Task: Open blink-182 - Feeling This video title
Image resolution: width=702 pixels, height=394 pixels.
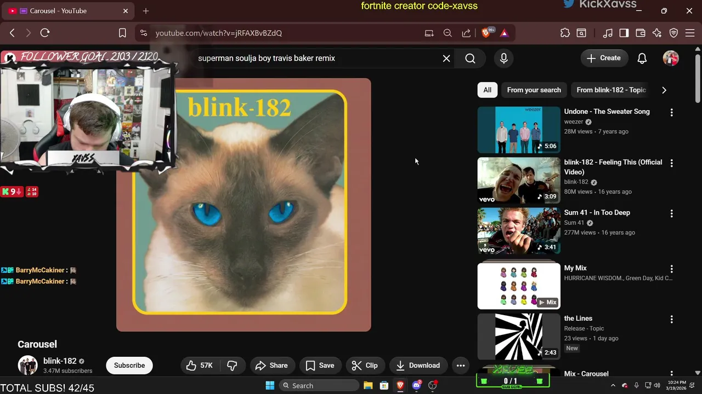Action: click(x=613, y=167)
